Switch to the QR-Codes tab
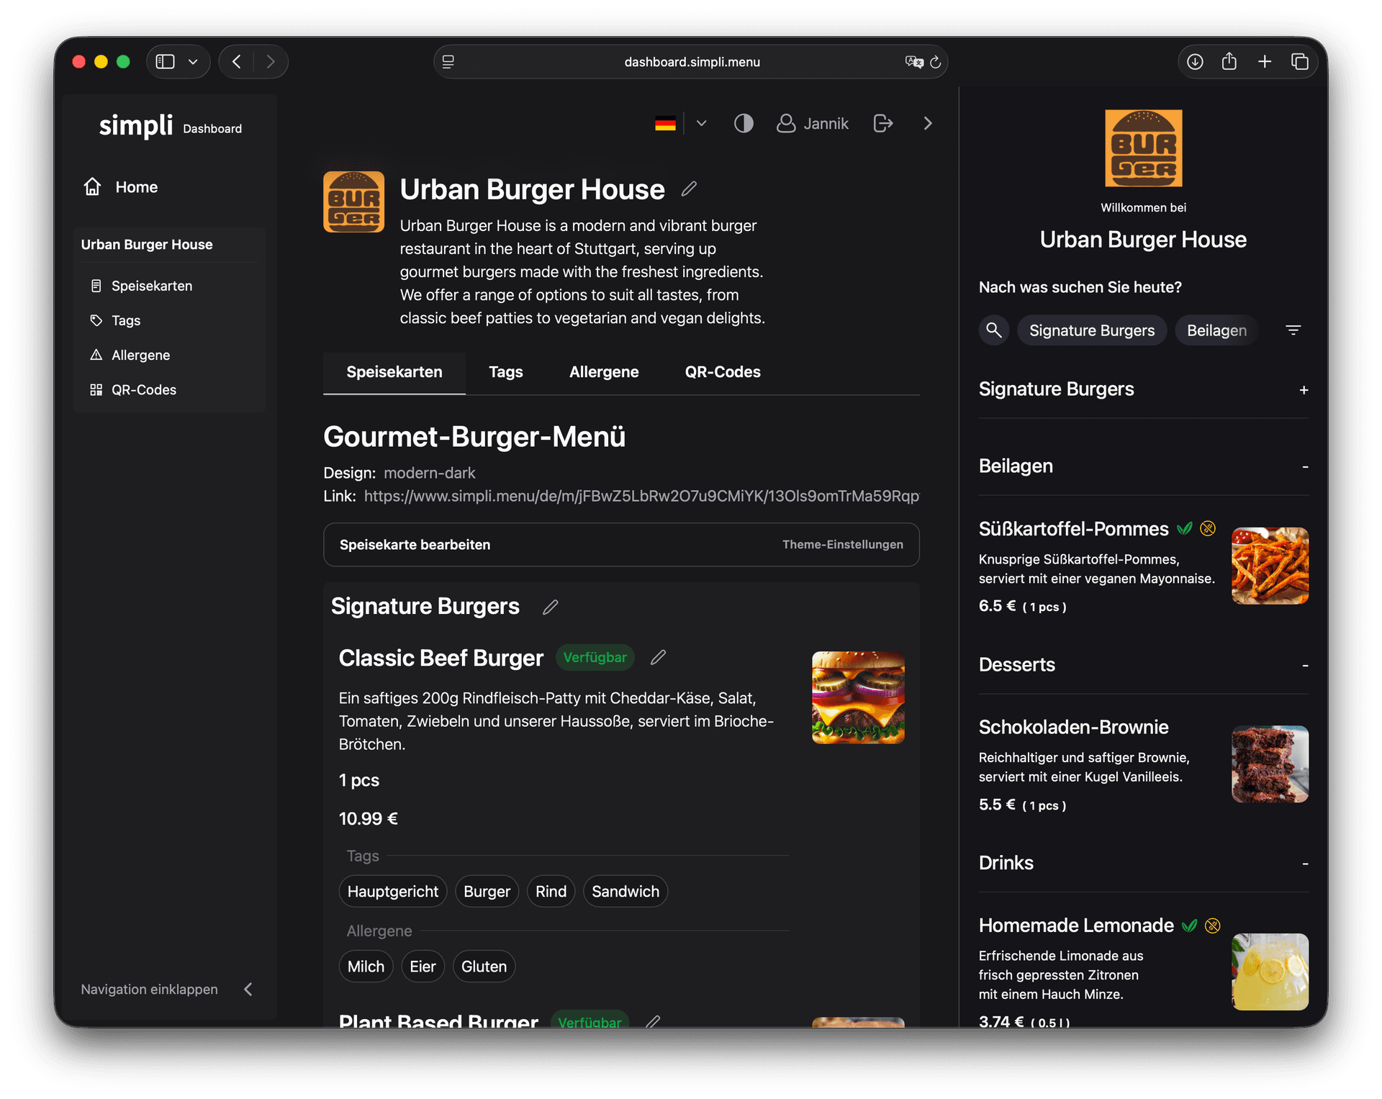The width and height of the screenshot is (1382, 1099). [723, 372]
